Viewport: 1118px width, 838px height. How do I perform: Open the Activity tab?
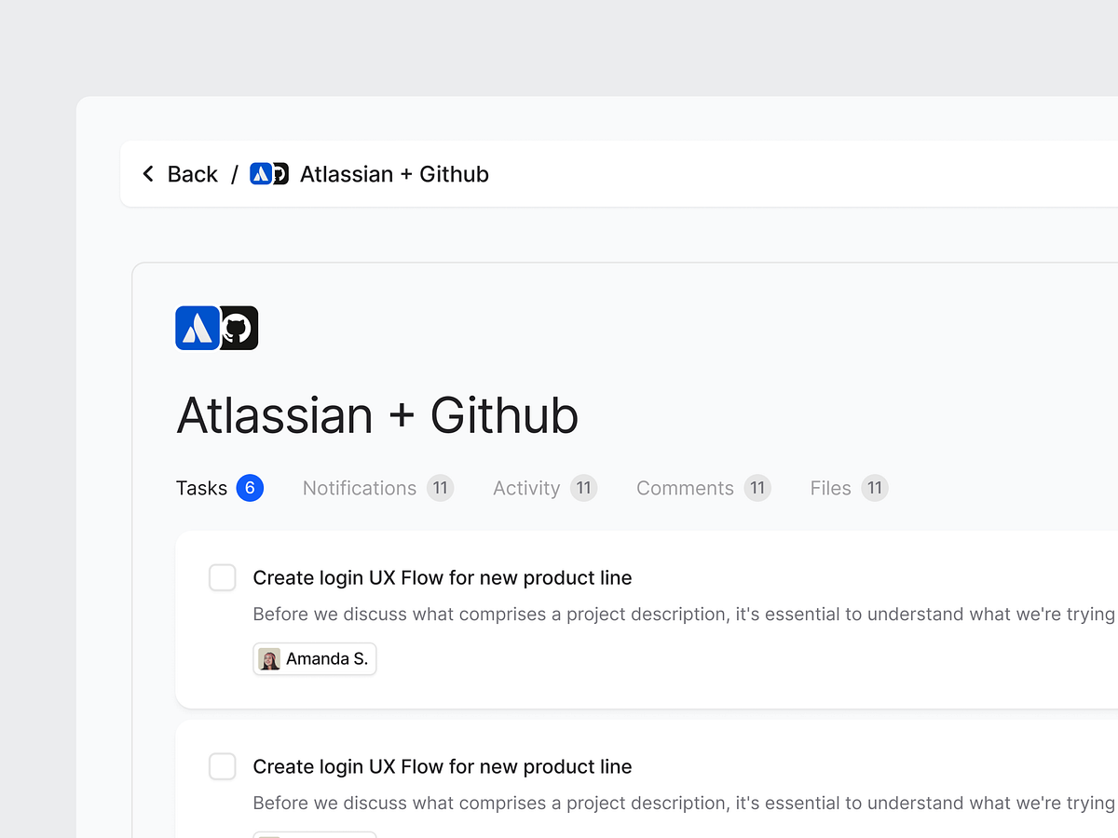tap(526, 487)
